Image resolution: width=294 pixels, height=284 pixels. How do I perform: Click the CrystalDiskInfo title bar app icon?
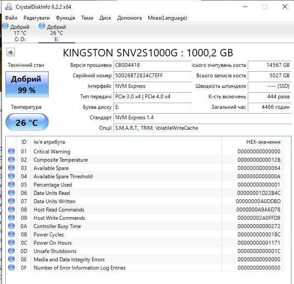tap(9, 7)
